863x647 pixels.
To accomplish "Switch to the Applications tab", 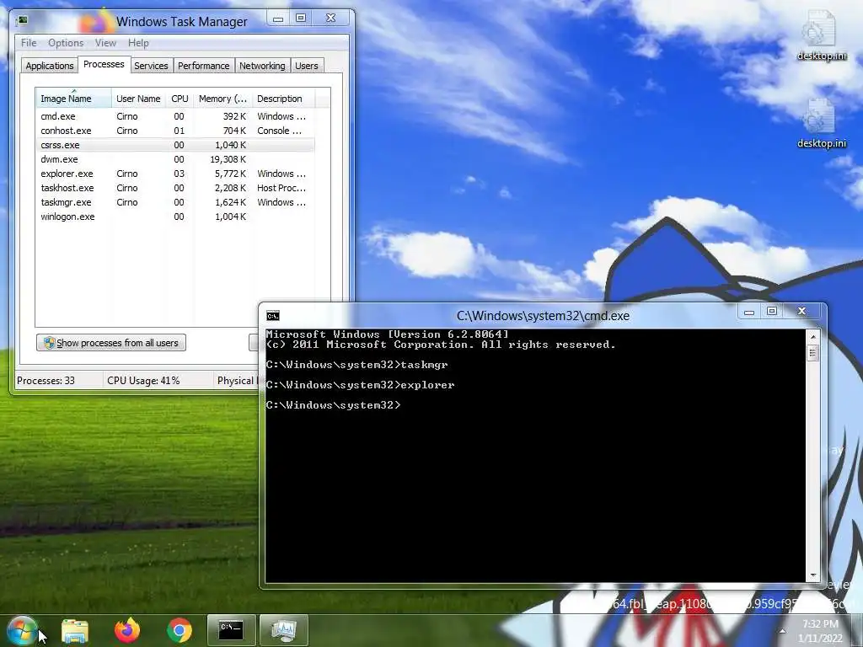I will tap(50, 66).
